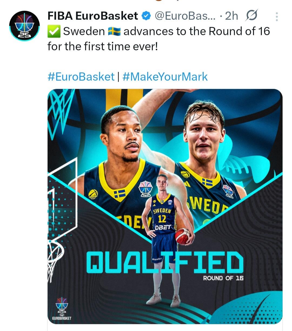Click the tweet text about Sweden advancing

click(158, 39)
